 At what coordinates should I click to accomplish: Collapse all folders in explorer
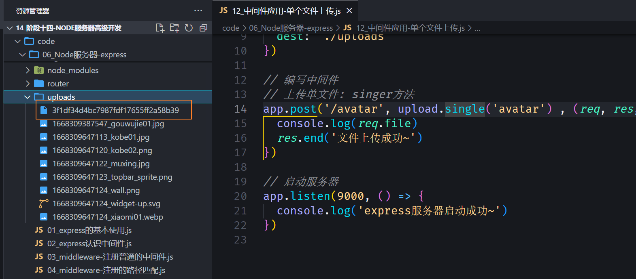tap(203, 28)
